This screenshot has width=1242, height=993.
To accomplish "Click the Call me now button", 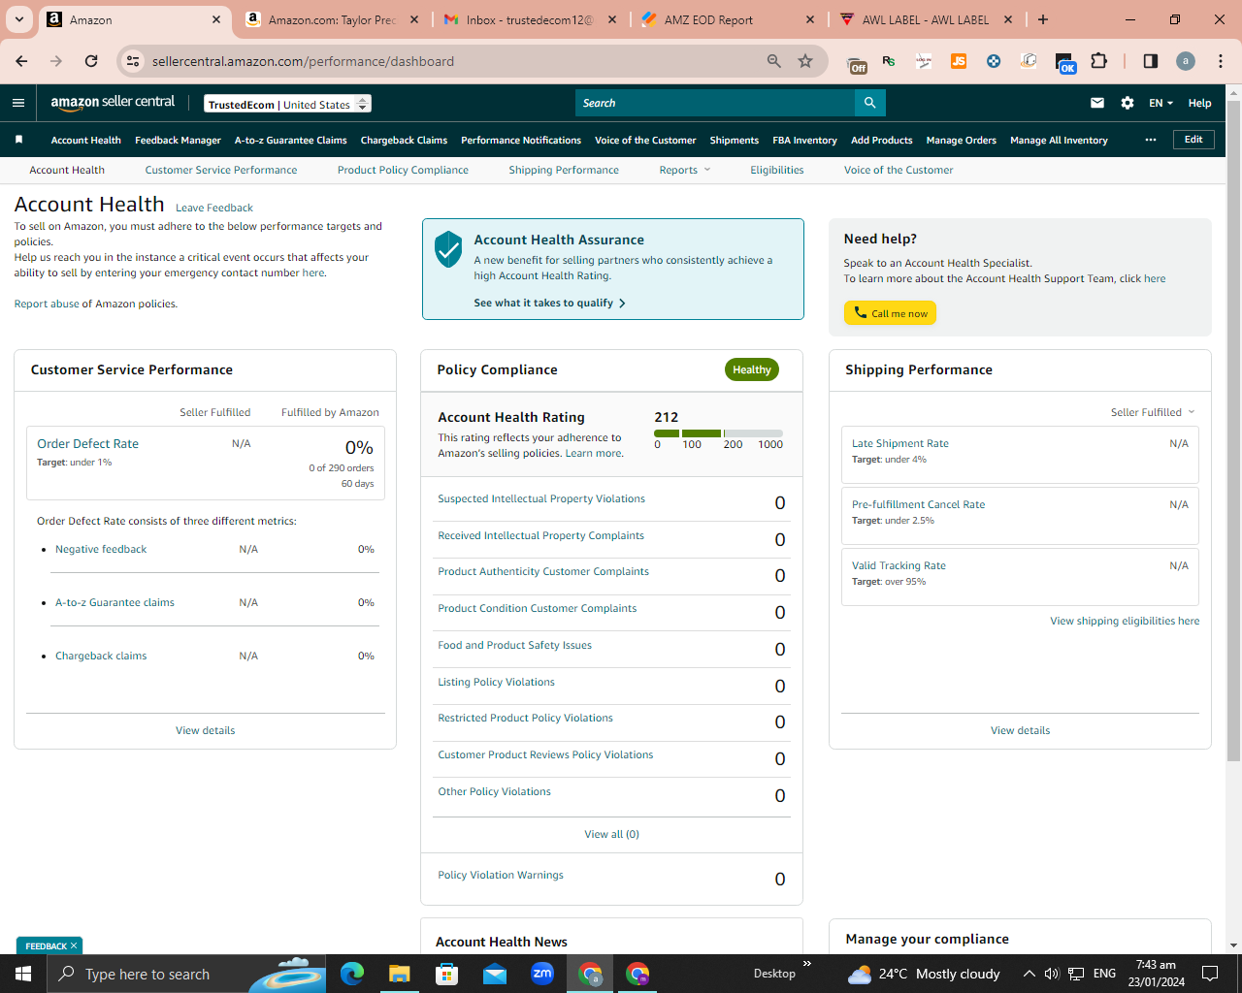I will point(890,313).
